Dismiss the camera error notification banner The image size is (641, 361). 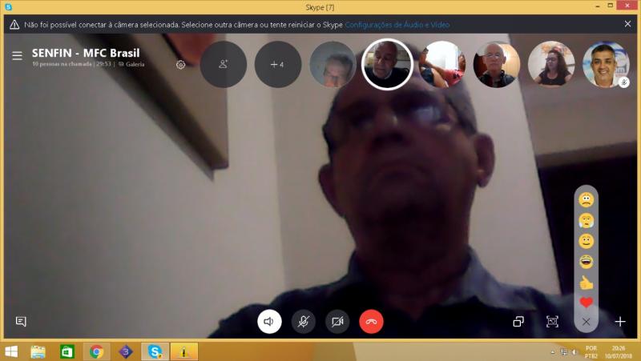point(627,24)
